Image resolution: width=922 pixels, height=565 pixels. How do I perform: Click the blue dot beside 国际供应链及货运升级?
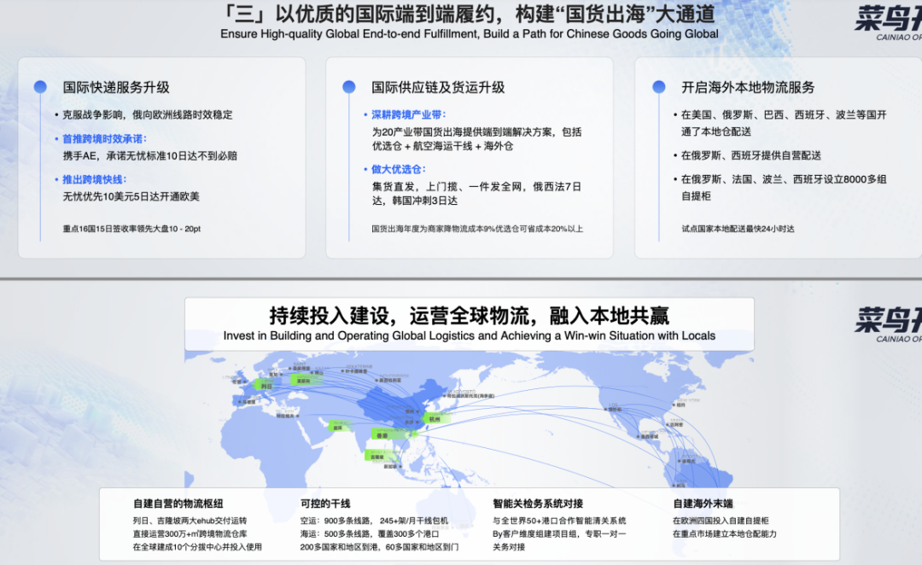pos(348,87)
